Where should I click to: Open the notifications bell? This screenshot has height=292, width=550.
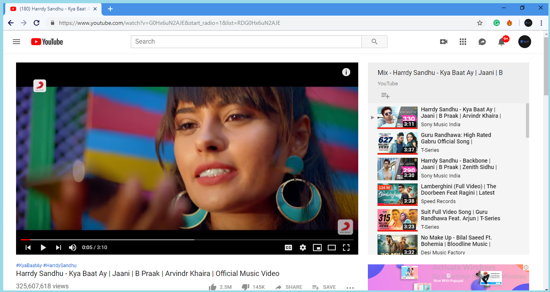(501, 42)
